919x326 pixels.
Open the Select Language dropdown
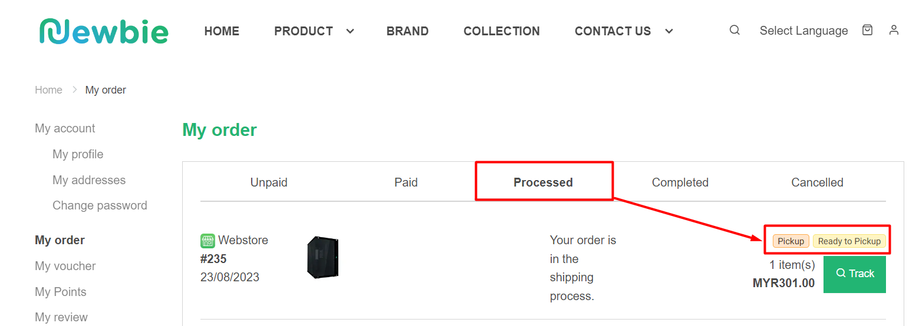(803, 31)
